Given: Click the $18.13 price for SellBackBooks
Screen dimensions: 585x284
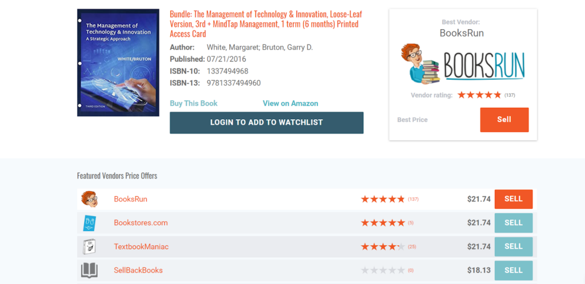Looking at the screenshot, I should click(479, 270).
